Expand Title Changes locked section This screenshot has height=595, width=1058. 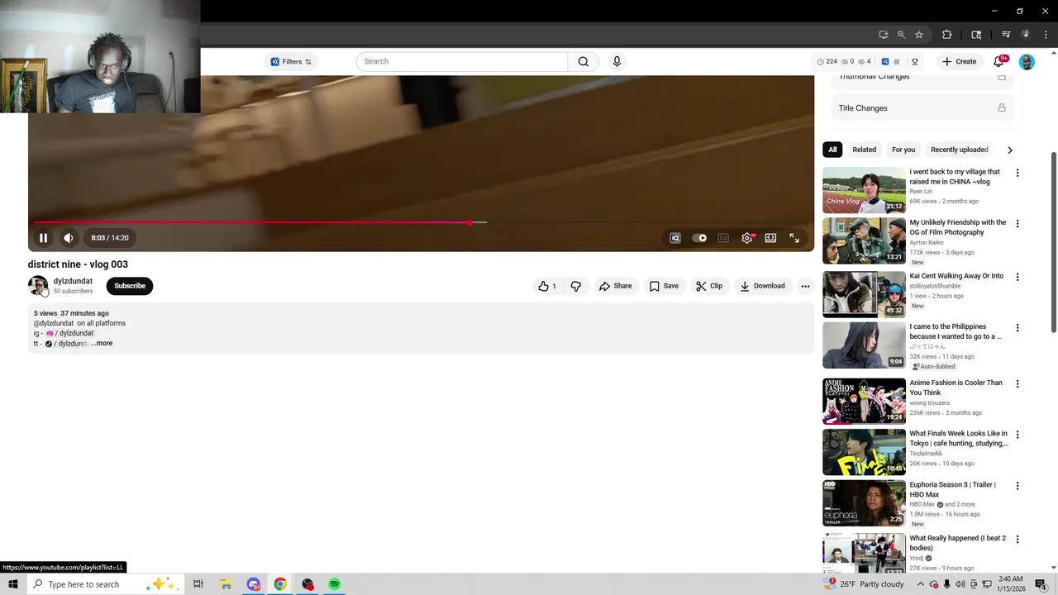pos(922,108)
